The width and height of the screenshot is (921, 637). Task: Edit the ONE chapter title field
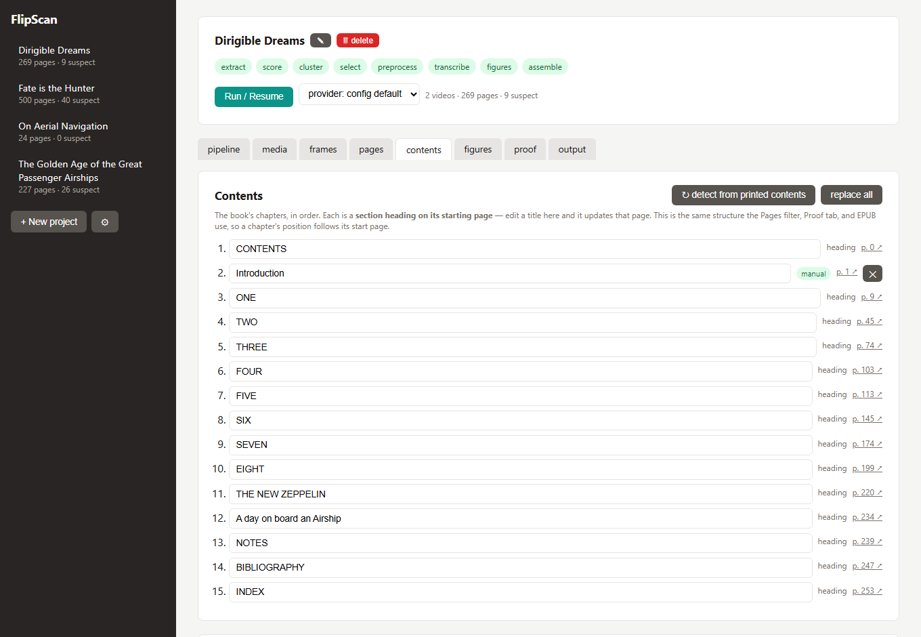click(x=524, y=297)
